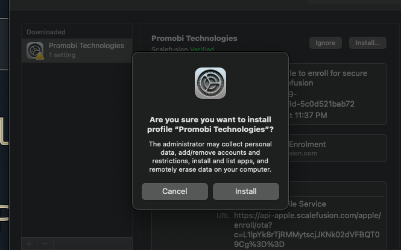Confirm Install in the profile dialog
Image resolution: width=401 pixels, height=250 pixels.
point(246,192)
